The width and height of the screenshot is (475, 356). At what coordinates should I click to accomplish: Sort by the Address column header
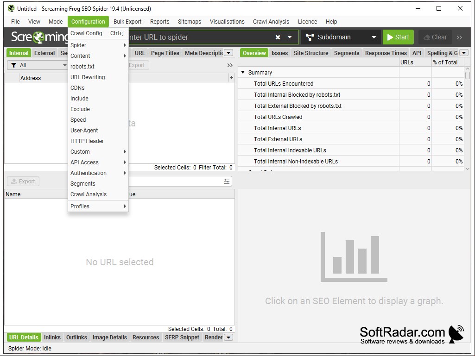(44, 78)
